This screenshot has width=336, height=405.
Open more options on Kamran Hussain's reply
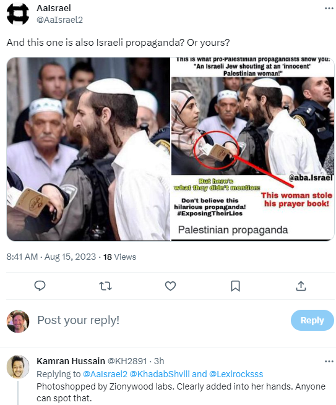pyautogui.click(x=329, y=361)
